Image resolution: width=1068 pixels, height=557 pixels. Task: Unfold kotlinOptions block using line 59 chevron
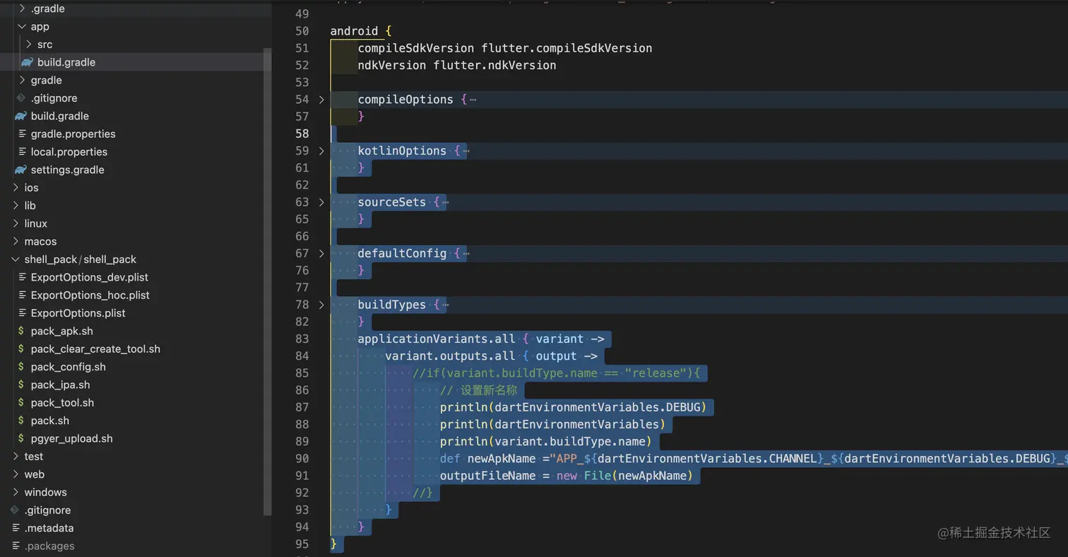click(x=321, y=151)
